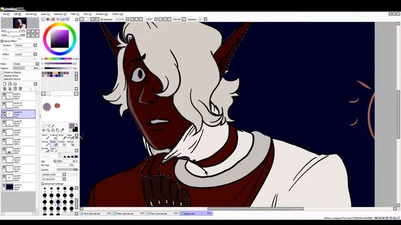The image size is (401, 225).
Task: Open the Canvas menu
Action: point(31,14)
